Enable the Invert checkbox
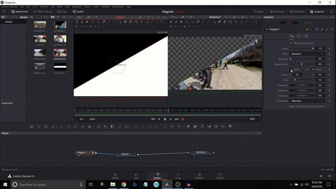The image size is (336, 189). (x=291, y=69)
